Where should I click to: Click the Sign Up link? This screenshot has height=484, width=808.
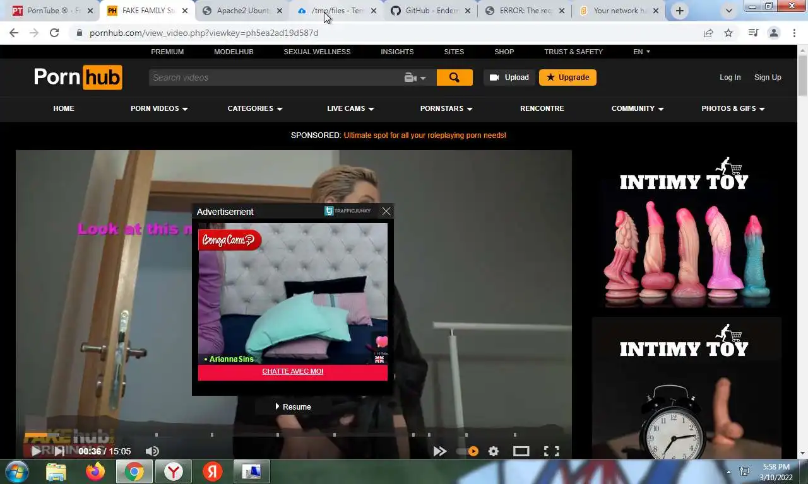click(768, 78)
